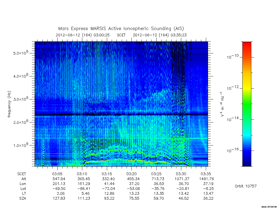Viewport: 277px width, 208px height.
Task: Select altitude value "365.45"
Action: coord(84,179)
